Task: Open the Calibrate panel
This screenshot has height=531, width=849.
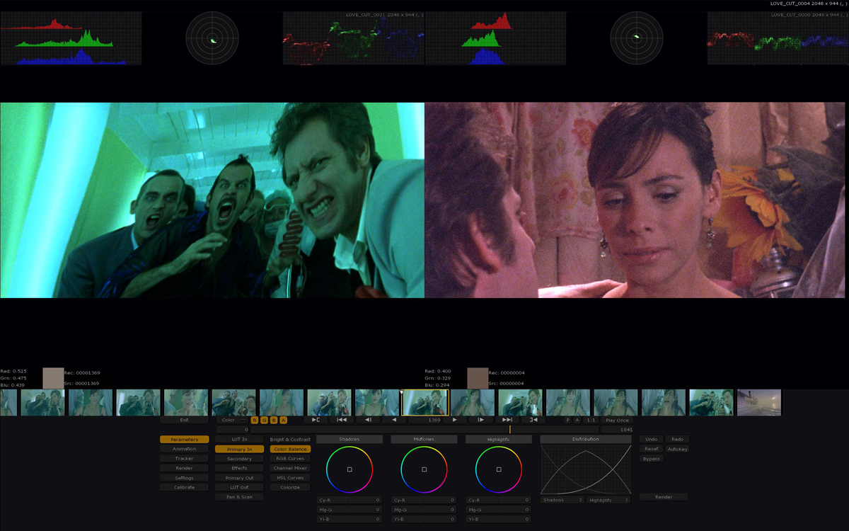Action: point(184,487)
